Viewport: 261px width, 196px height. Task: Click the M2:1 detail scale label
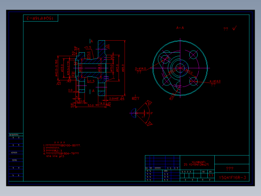point(136,99)
